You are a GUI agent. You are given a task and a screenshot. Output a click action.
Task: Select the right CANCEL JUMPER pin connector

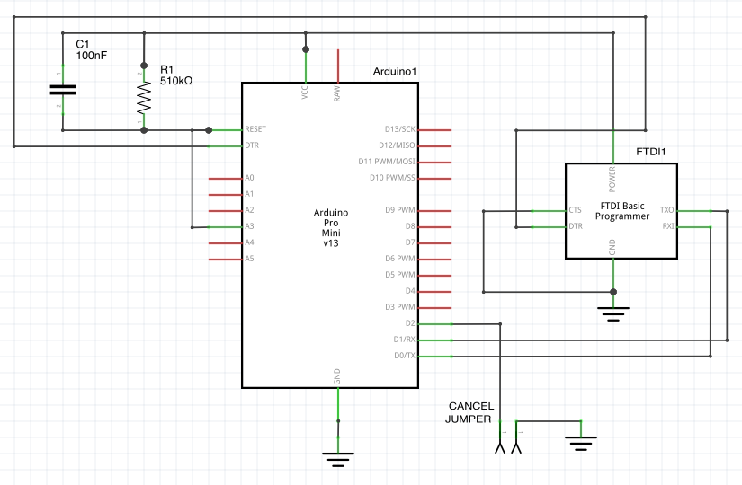pyautogui.click(x=516, y=437)
